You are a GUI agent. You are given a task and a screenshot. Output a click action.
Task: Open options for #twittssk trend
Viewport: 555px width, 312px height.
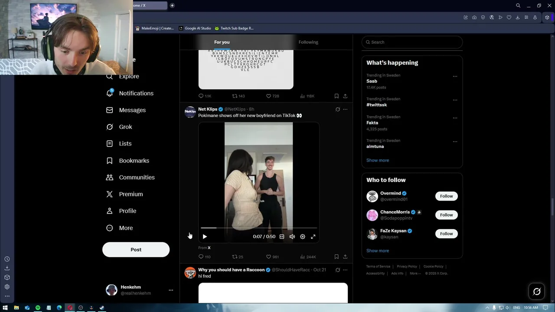tap(455, 100)
